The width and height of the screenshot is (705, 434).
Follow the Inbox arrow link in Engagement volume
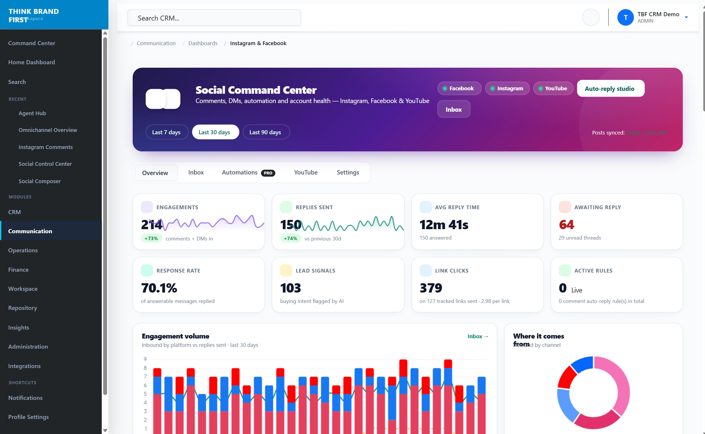478,336
